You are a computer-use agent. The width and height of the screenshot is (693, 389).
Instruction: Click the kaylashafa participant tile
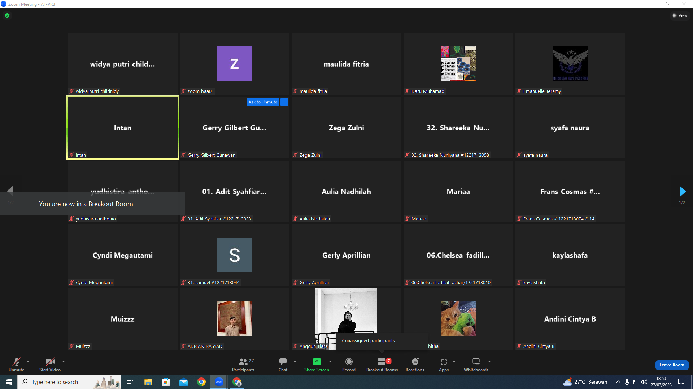pyautogui.click(x=570, y=255)
